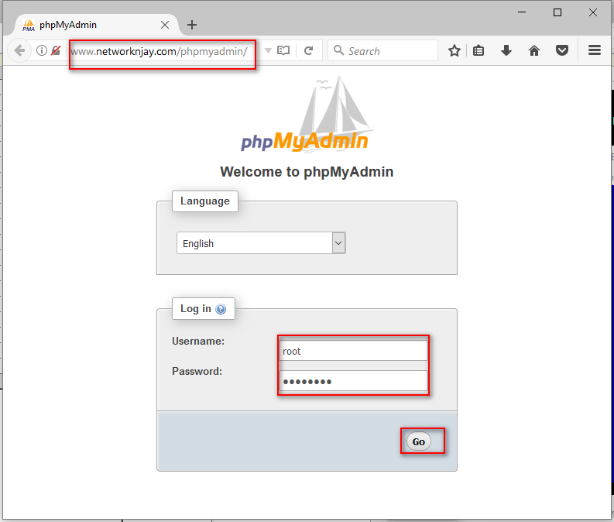
Task: Click the insecure connection crossed-lock icon
Action: click(56, 50)
